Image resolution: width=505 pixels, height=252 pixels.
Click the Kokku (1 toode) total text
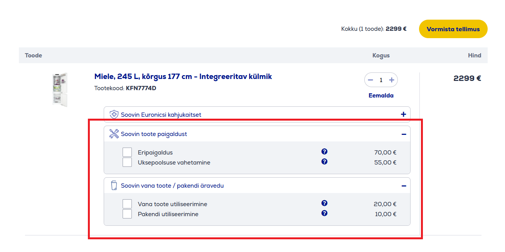tap(374, 29)
